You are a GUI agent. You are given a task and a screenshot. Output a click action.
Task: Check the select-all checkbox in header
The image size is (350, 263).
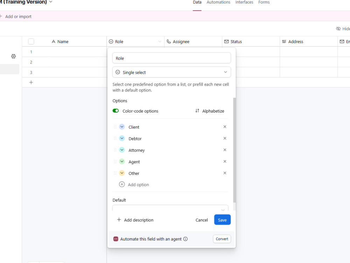pyautogui.click(x=31, y=42)
